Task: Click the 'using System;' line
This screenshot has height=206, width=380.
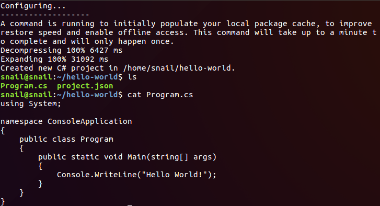Action: click(30, 104)
